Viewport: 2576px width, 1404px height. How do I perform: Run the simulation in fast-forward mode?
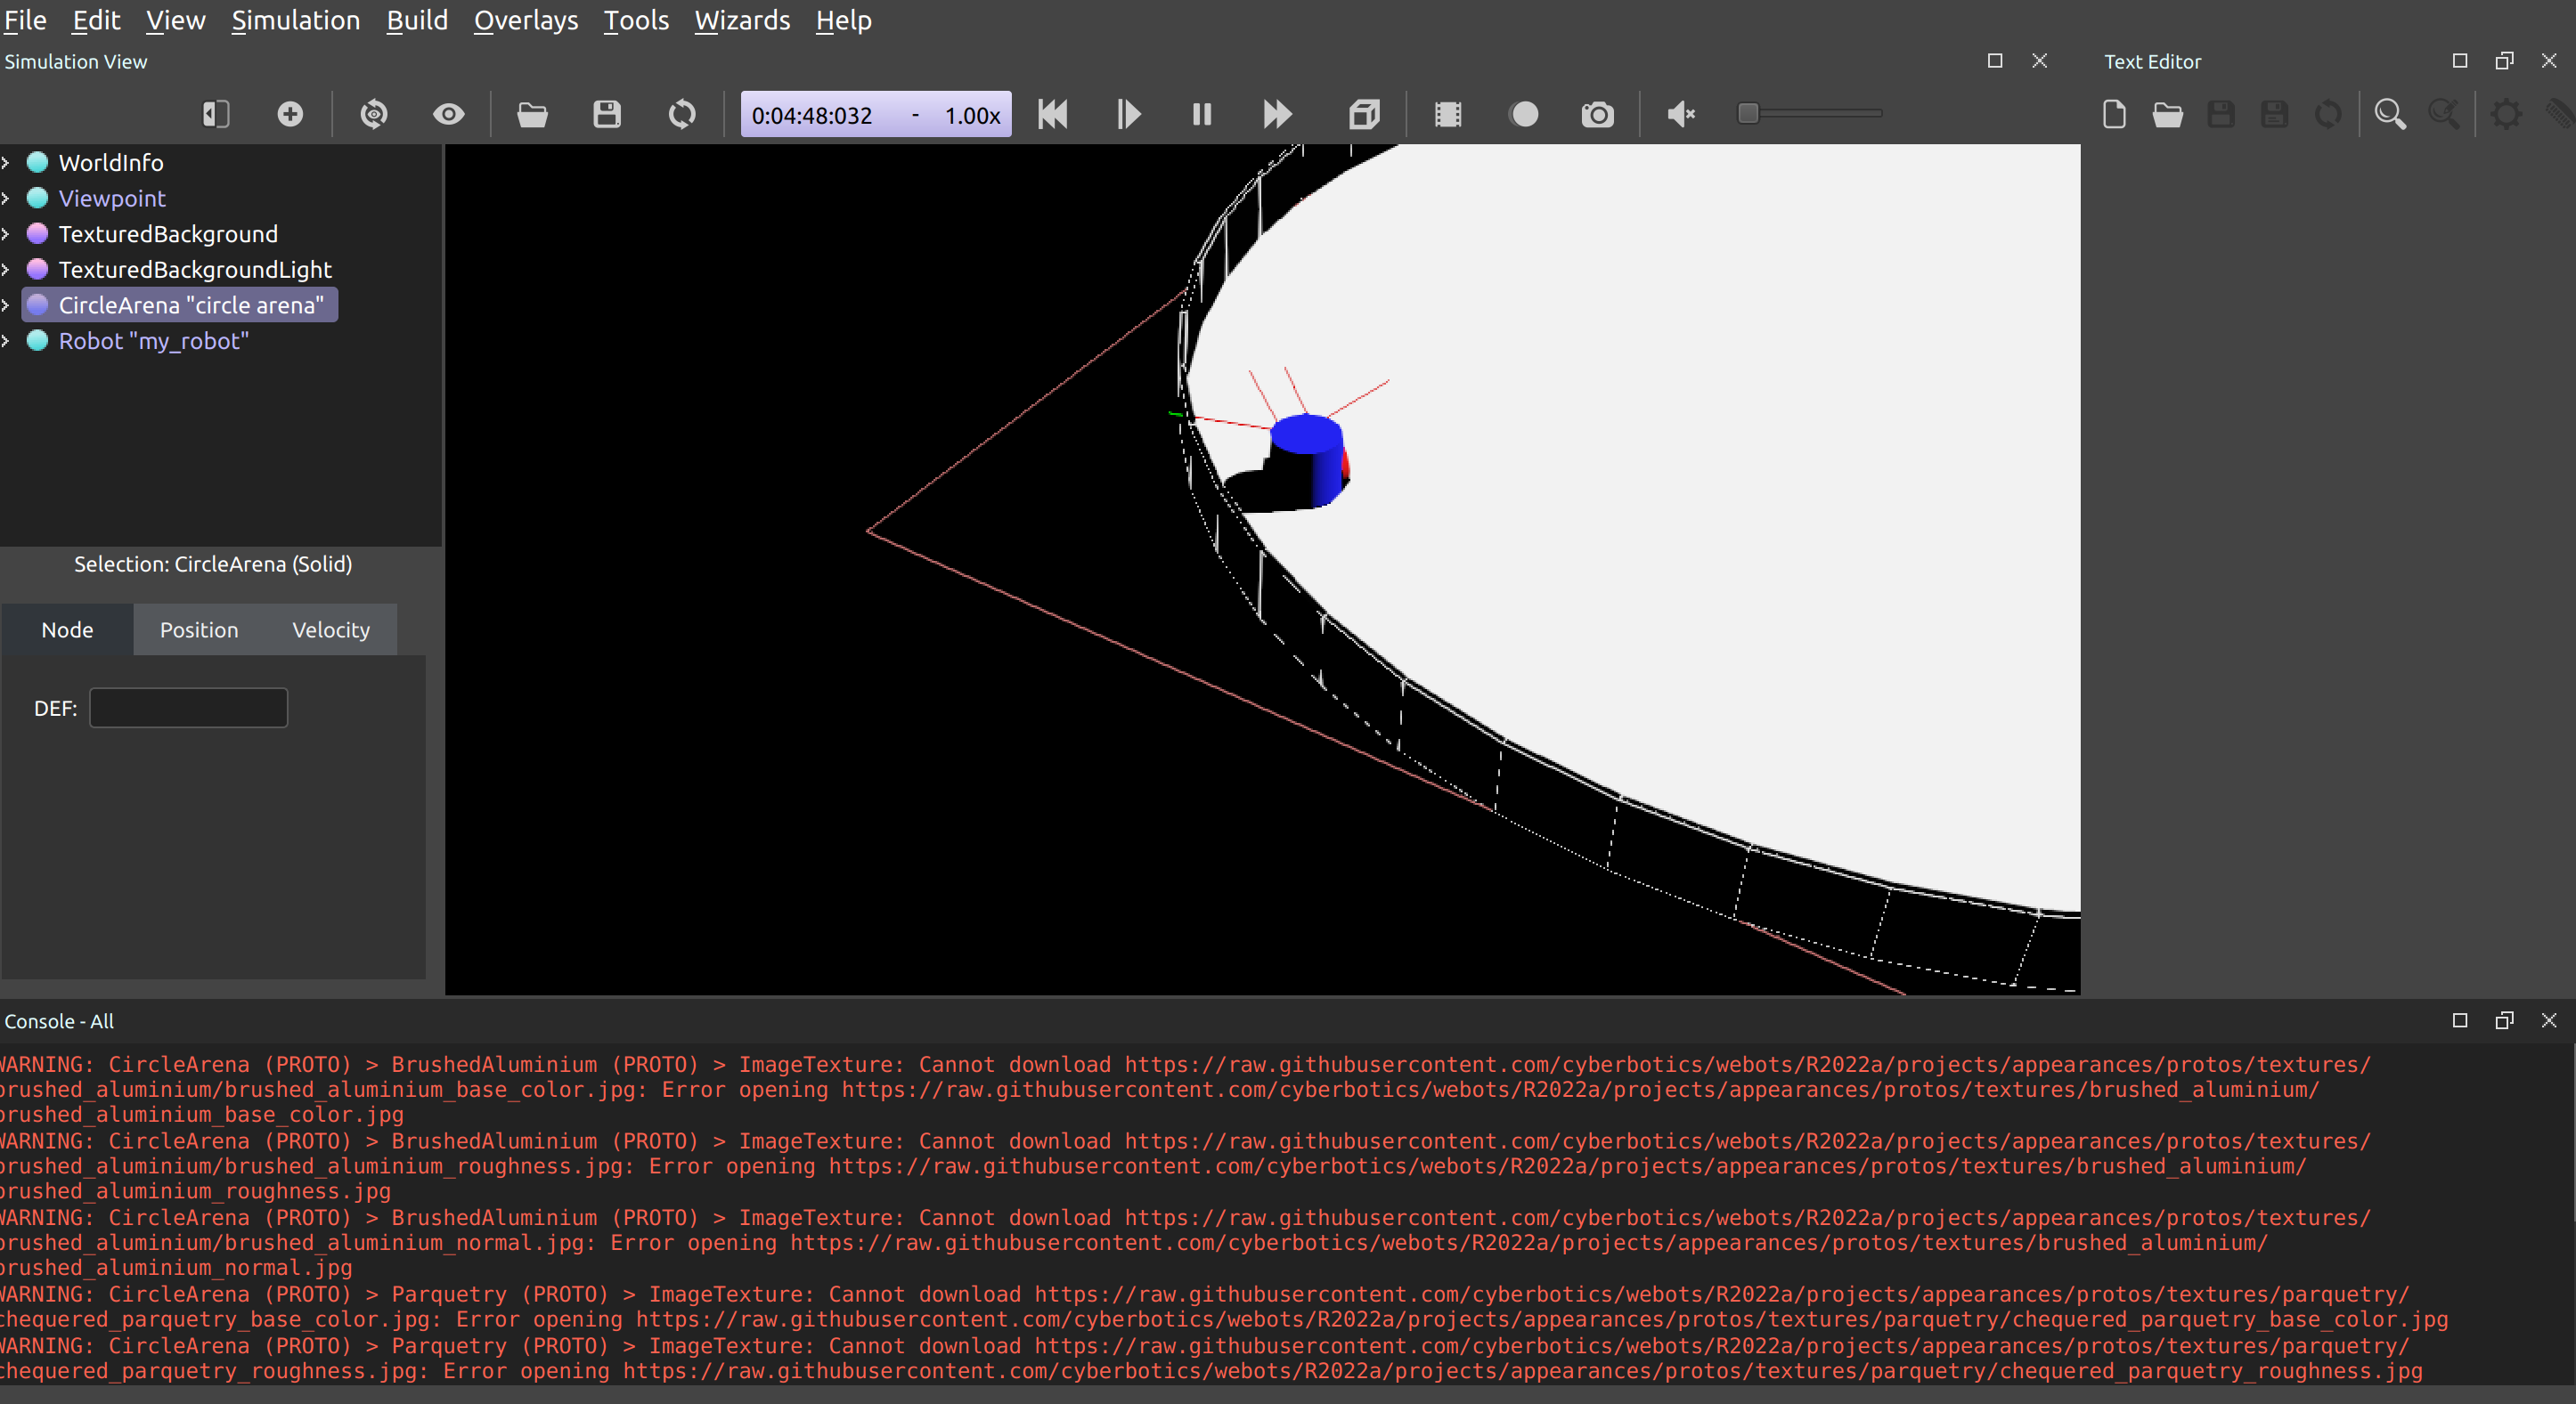pyautogui.click(x=1277, y=114)
